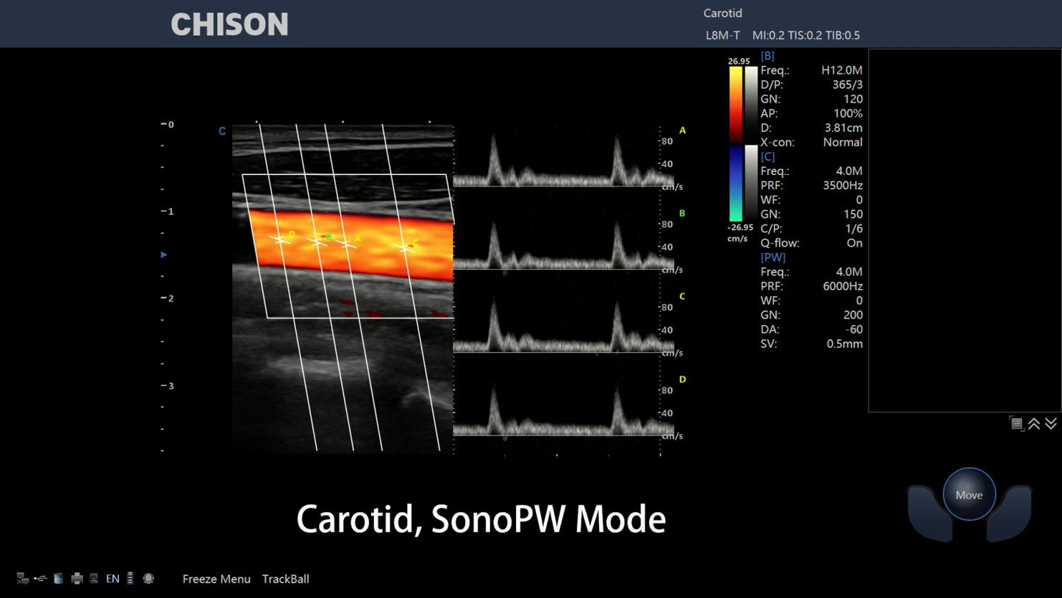Click the USB device status icon
1062x598 pixels.
[x=40, y=579]
